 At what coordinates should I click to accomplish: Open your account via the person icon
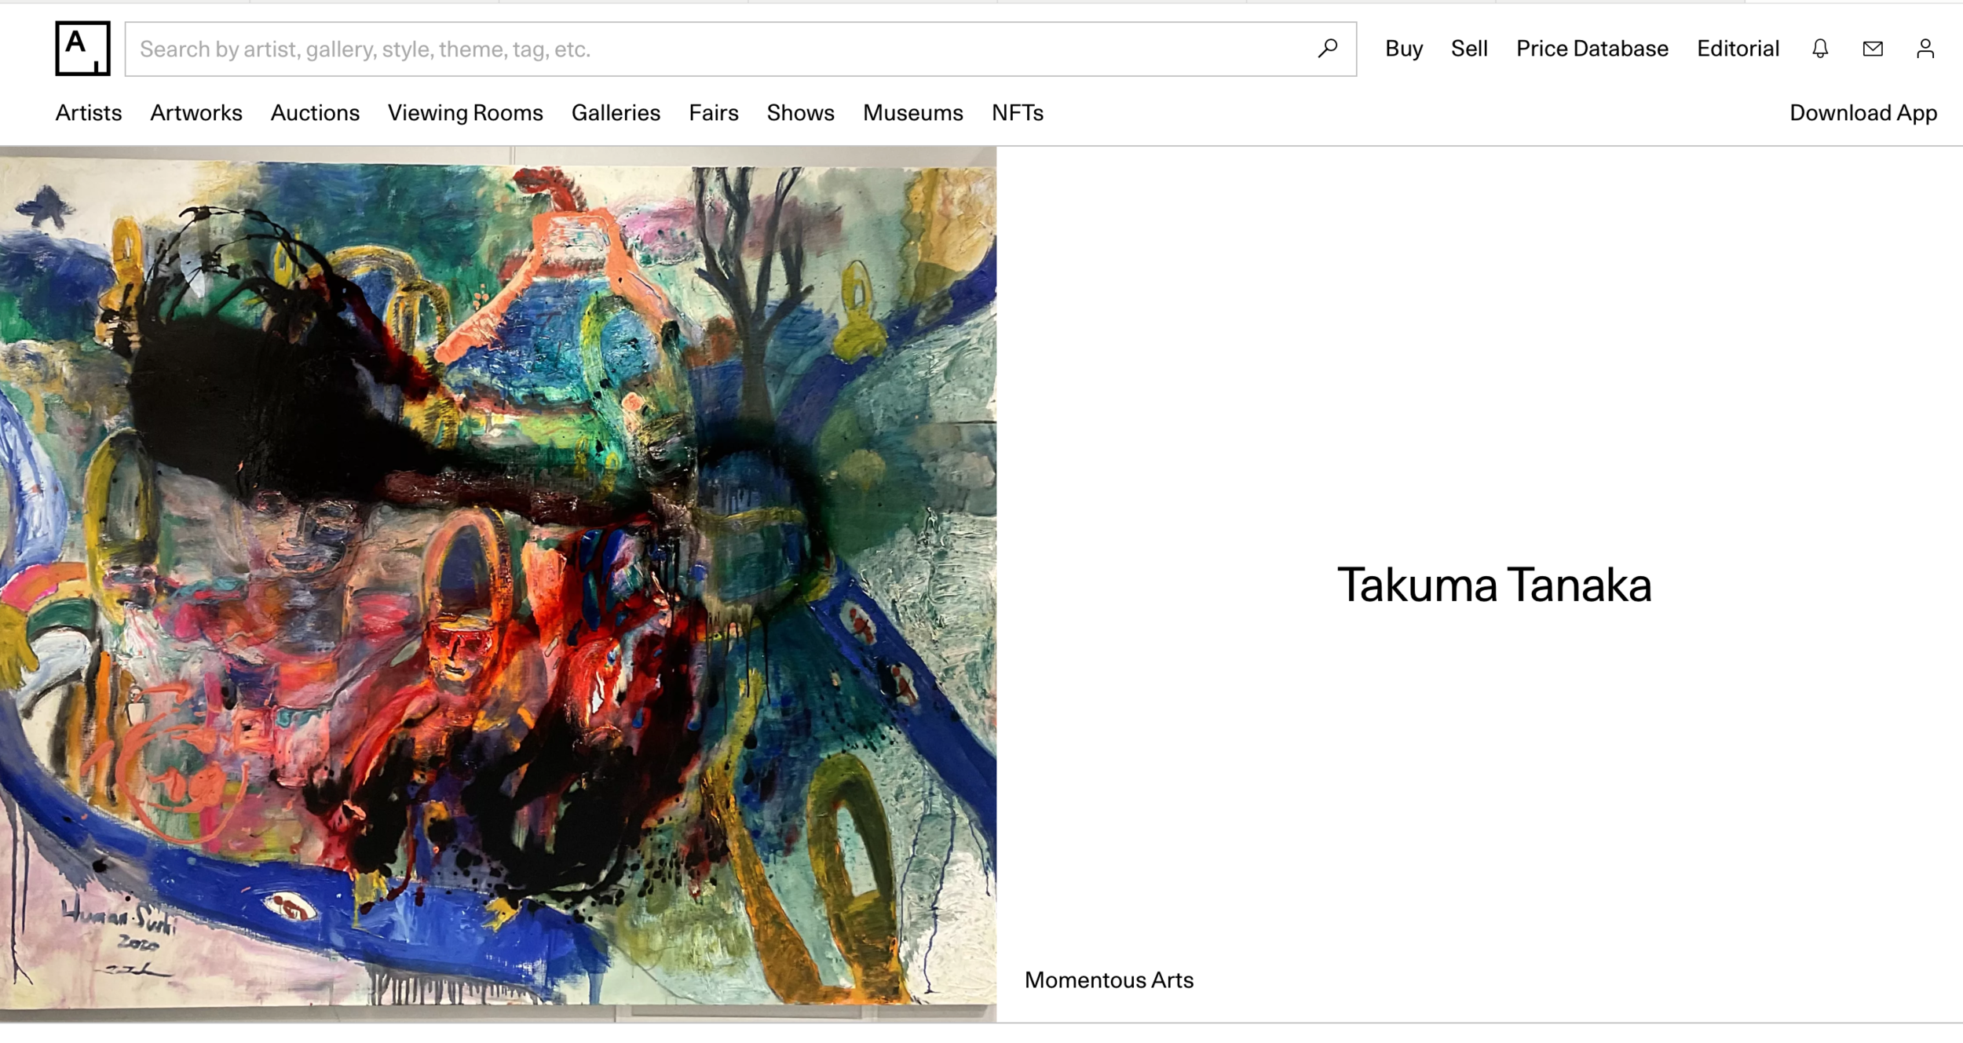tap(1925, 49)
